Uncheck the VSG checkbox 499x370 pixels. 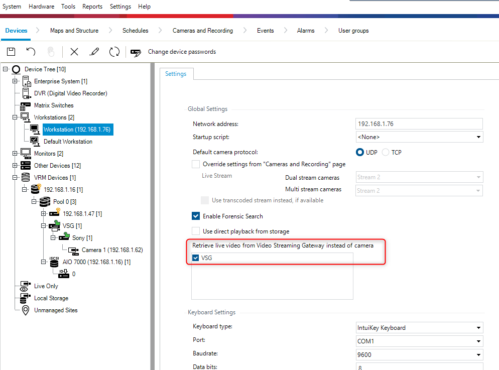tap(196, 258)
